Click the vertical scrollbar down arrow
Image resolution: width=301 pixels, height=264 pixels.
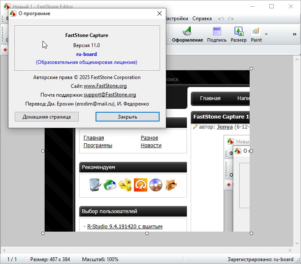point(297,243)
